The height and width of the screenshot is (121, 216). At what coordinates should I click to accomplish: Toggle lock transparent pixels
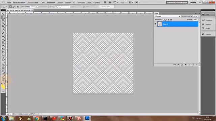pyautogui.click(x=164, y=19)
